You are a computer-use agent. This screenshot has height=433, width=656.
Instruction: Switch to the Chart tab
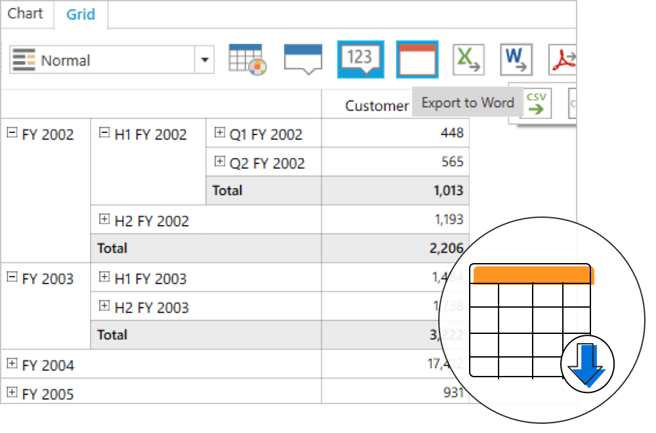[26, 14]
